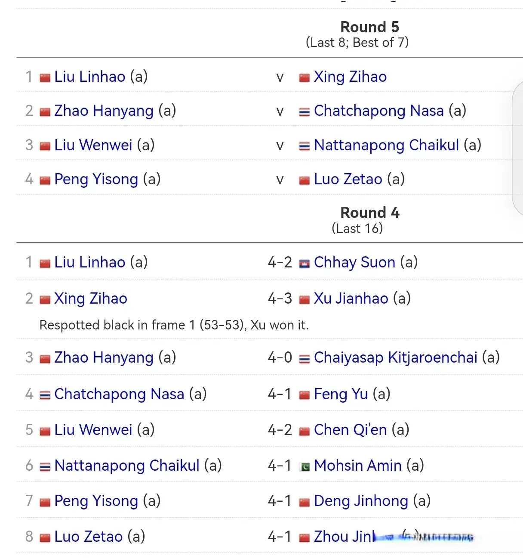Viewport: 523px width, 559px height.
Task: Open Luo Zetao link in Round 5 match 4
Action: [348, 179]
